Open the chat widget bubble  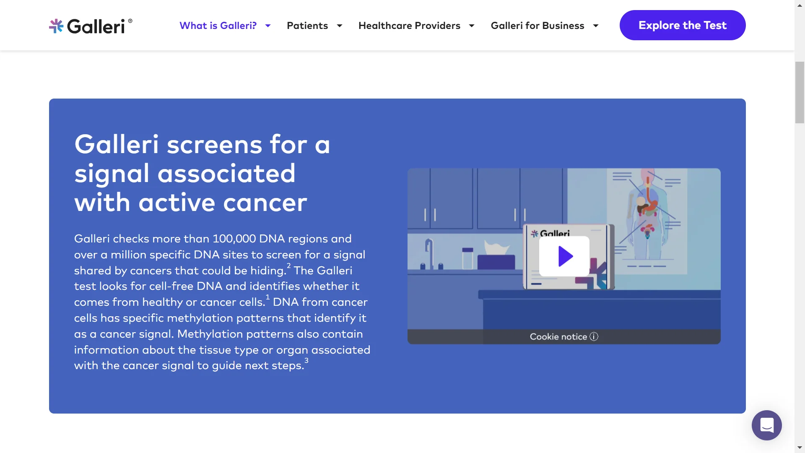pos(767,425)
